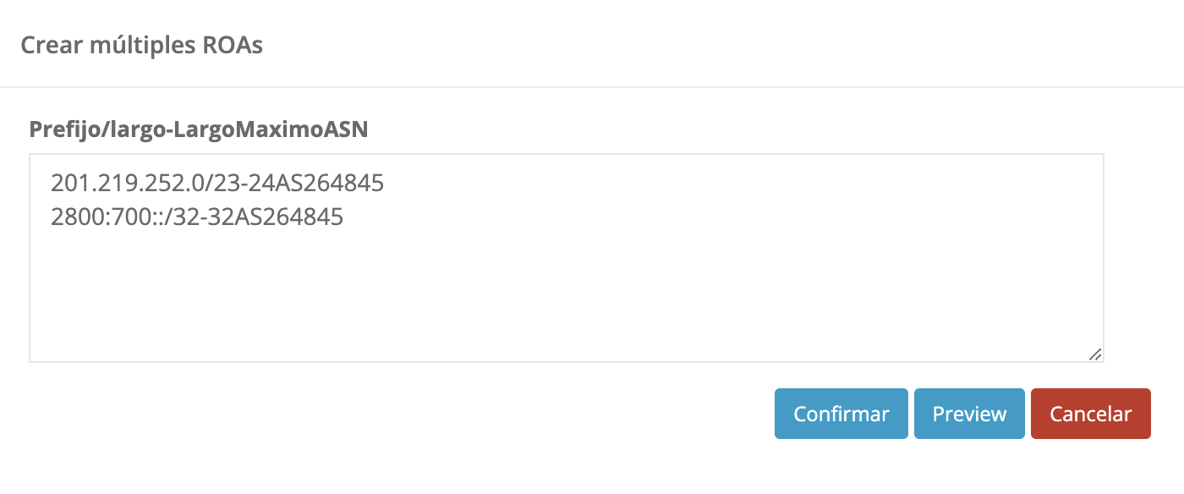
Task: Click the word Prefijo in the field label
Action: [x=58, y=129]
